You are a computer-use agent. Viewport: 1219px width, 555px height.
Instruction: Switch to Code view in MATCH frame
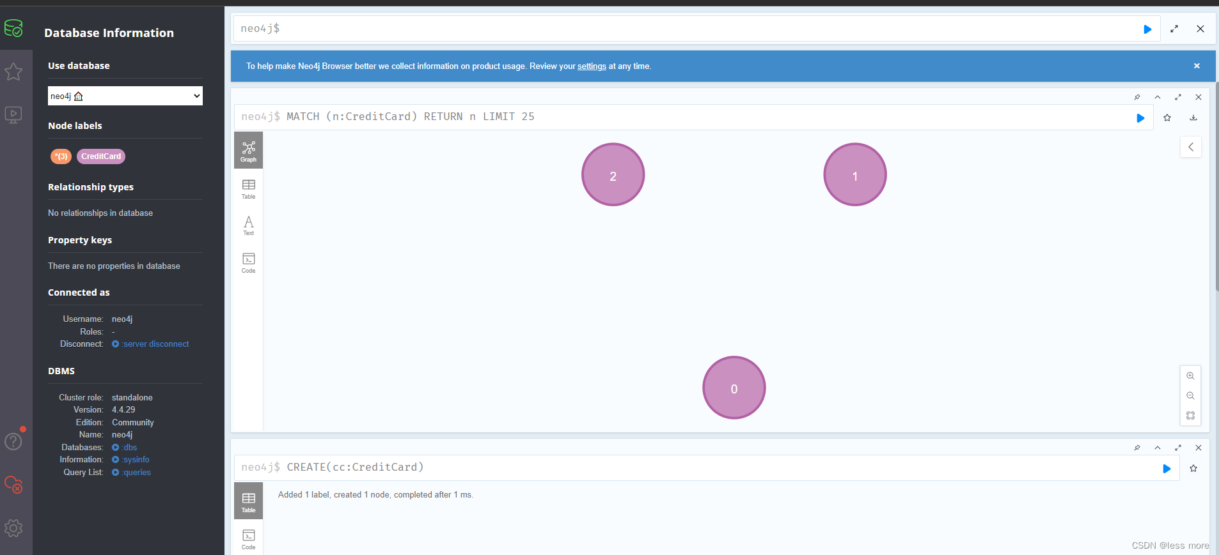click(x=249, y=262)
